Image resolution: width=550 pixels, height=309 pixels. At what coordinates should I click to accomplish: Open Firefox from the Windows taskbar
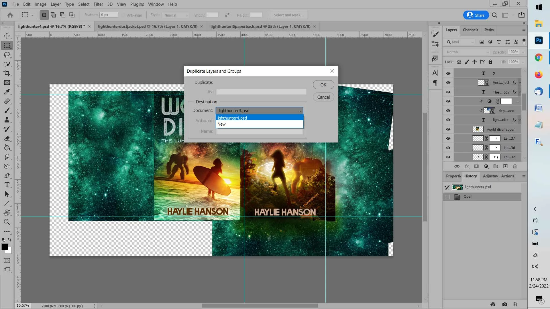coord(539,74)
